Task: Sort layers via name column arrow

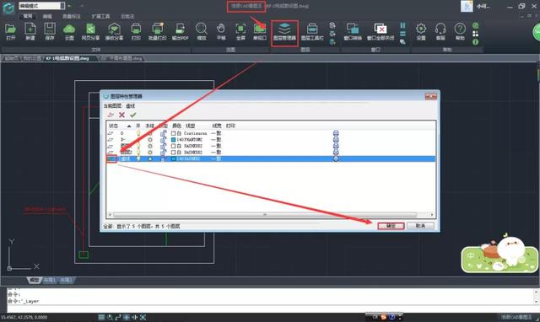Action: (x=129, y=126)
